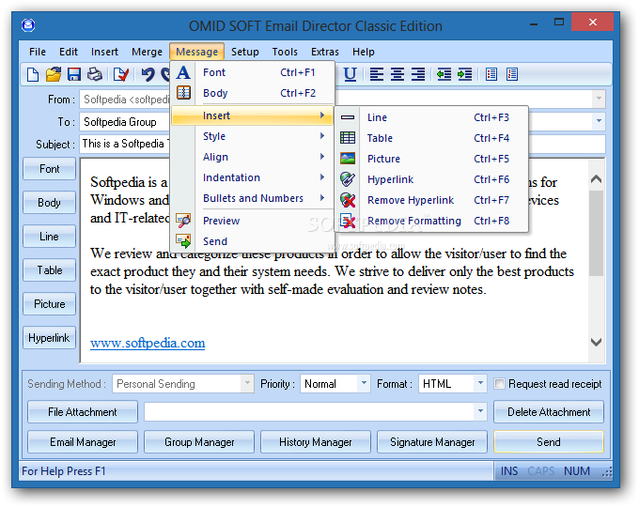Image resolution: width=639 pixels, height=507 pixels.
Task: Click the Preview magnifier icon in menu
Action: pyautogui.click(x=183, y=221)
